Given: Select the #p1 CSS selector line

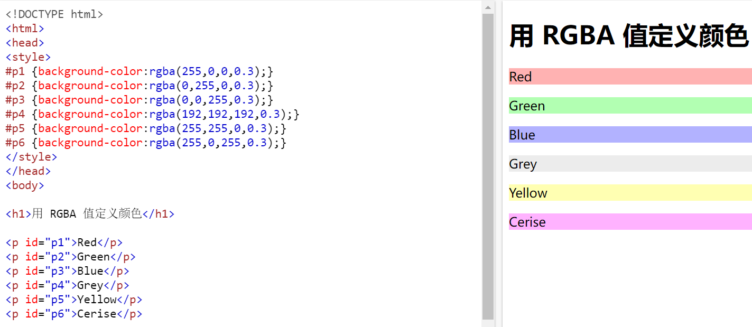Looking at the screenshot, I should [15, 71].
